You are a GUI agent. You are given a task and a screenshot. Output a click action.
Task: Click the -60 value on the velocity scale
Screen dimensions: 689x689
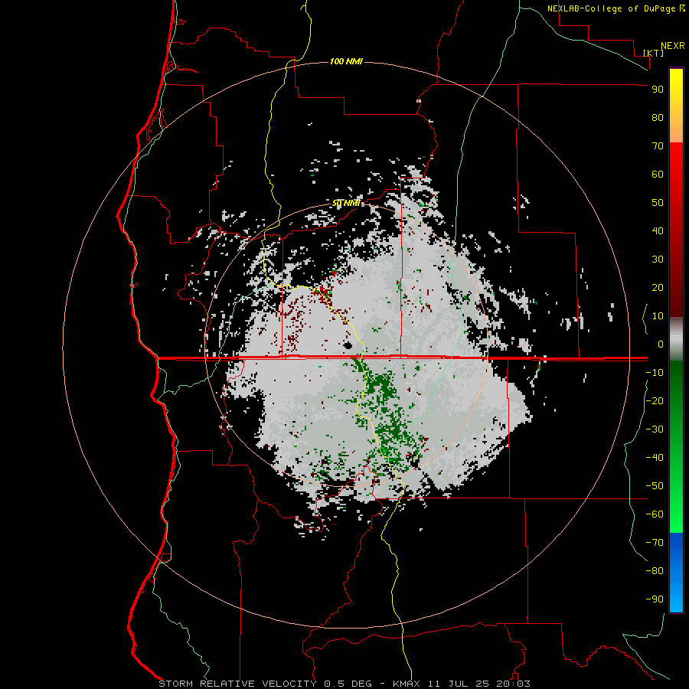[655, 514]
